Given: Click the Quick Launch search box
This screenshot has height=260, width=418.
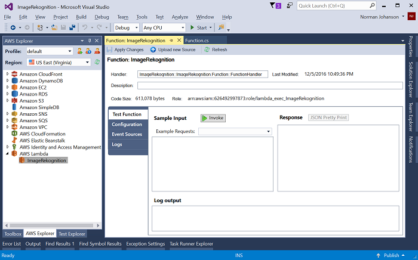Looking at the screenshot, I should [x=336, y=5].
